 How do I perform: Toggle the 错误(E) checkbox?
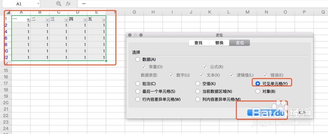(x=265, y=75)
